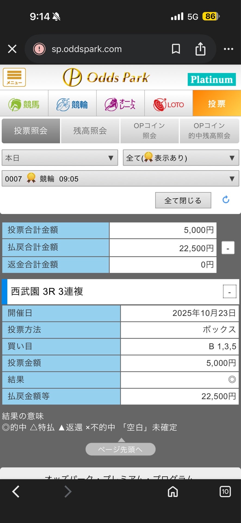
Task: Open the orange menu hamburger icon
Action: [x=14, y=77]
